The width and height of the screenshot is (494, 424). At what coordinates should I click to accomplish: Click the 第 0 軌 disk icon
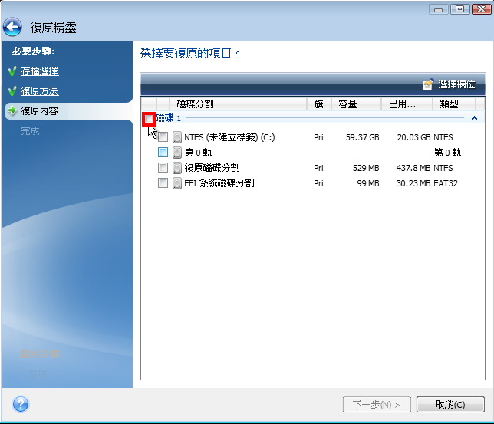(x=177, y=153)
